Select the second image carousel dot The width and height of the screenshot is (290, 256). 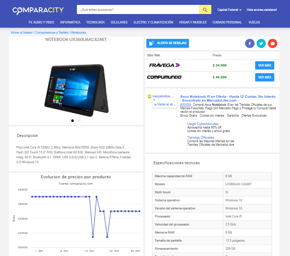80,120
